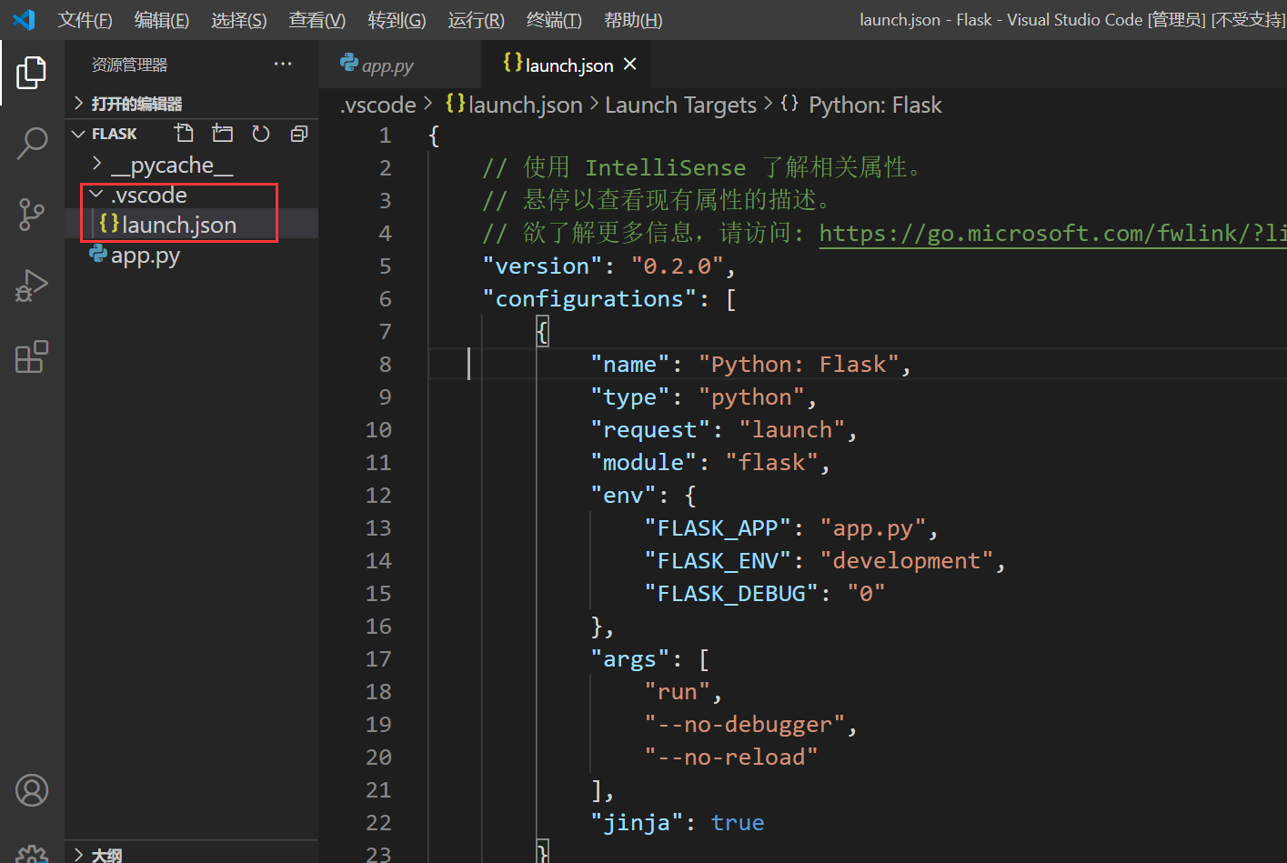Open the View menu

pos(317,20)
